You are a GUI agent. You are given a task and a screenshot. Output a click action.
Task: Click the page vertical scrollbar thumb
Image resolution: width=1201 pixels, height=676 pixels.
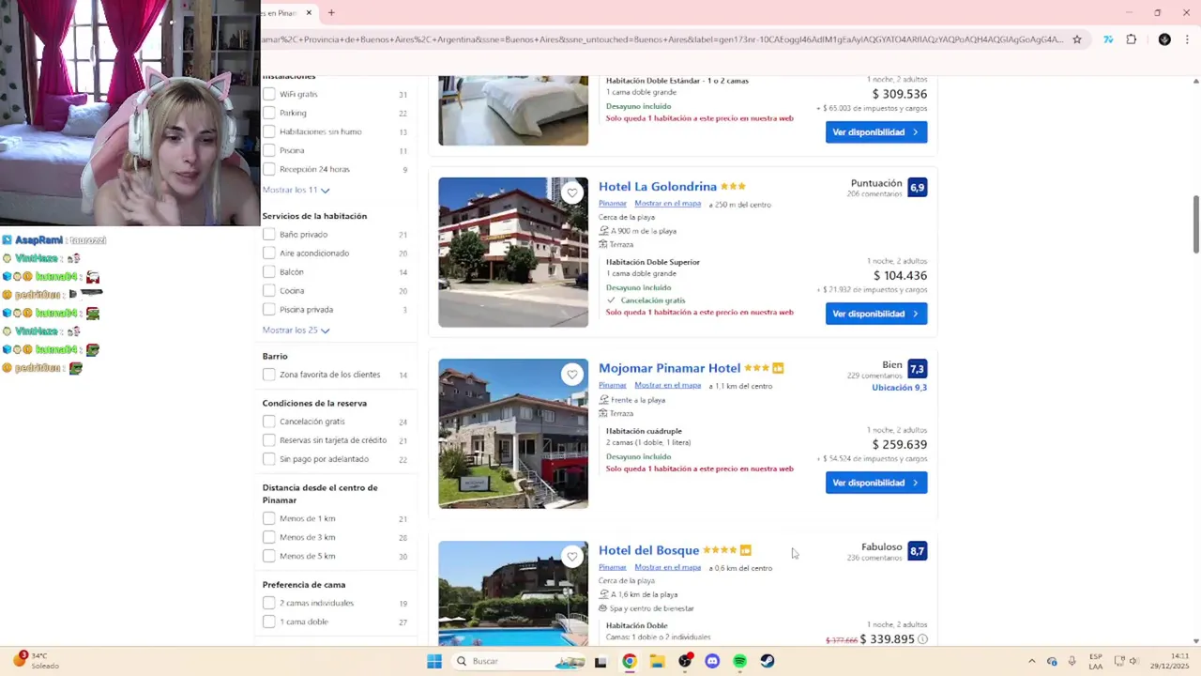(1195, 224)
